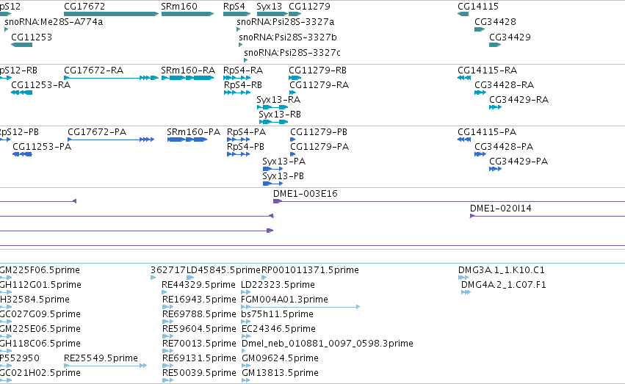Open the CG34429-RA transcript label
Viewport: 625px width, 384px height.
pyautogui.click(x=519, y=100)
